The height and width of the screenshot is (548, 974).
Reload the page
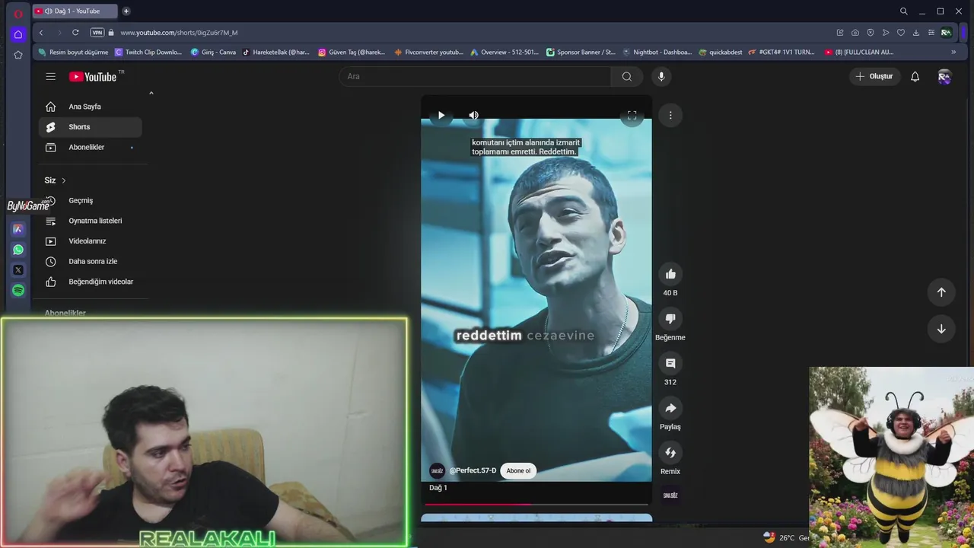pos(75,33)
